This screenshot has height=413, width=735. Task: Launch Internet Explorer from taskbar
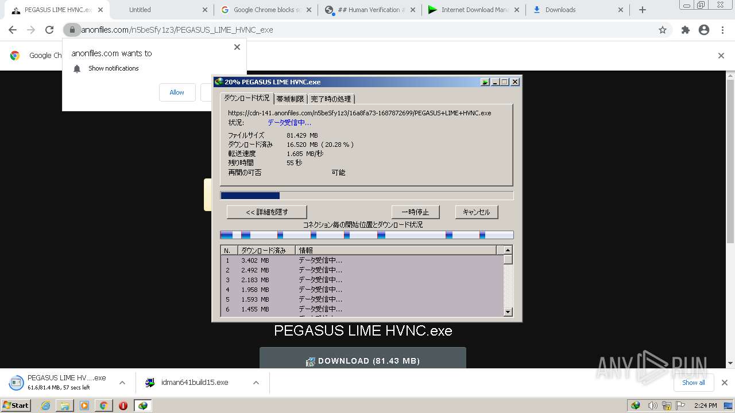coord(46,406)
